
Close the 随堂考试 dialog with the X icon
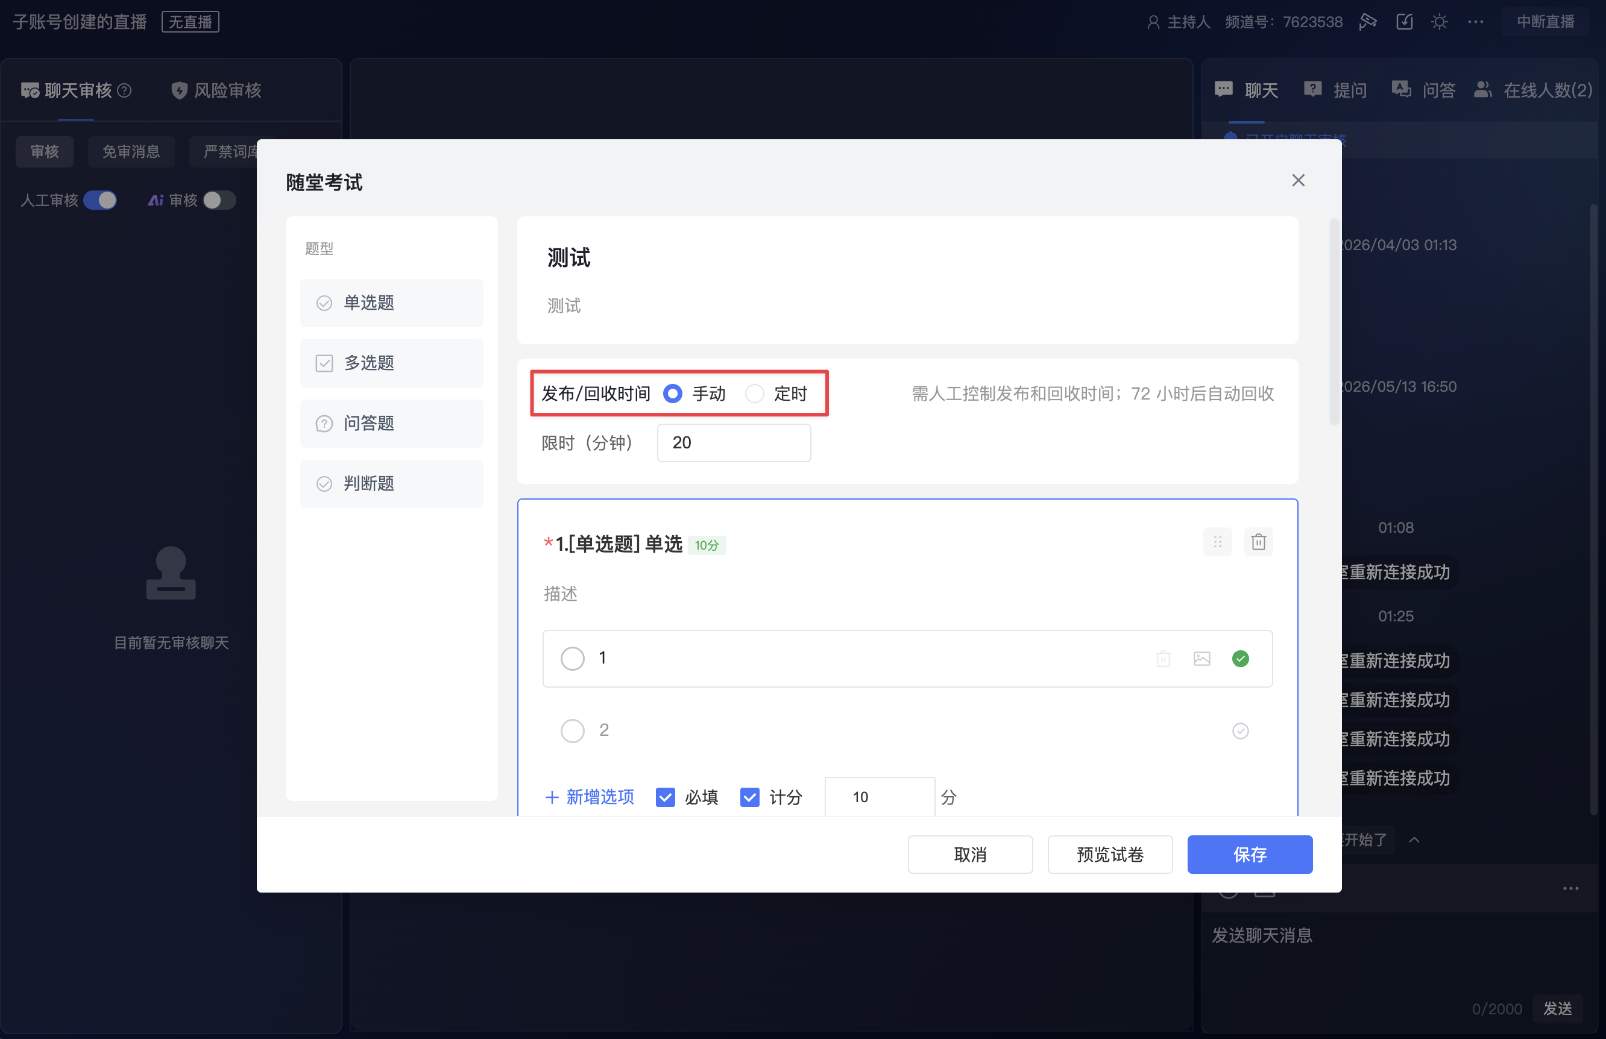(x=1297, y=180)
